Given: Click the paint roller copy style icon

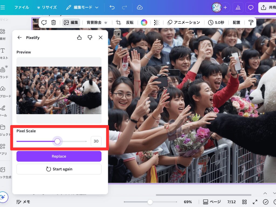Looking at the screenshot, I should 251,23.
